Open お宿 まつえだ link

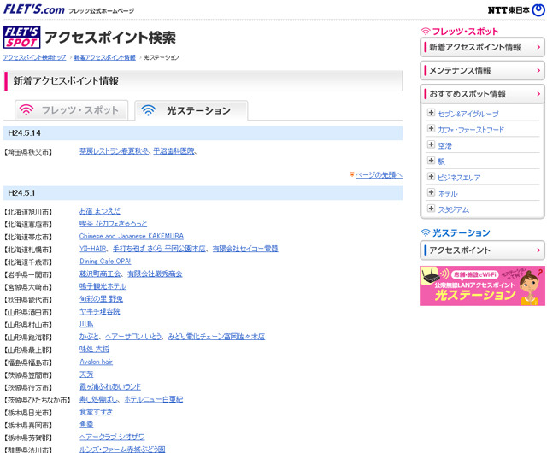pos(100,211)
